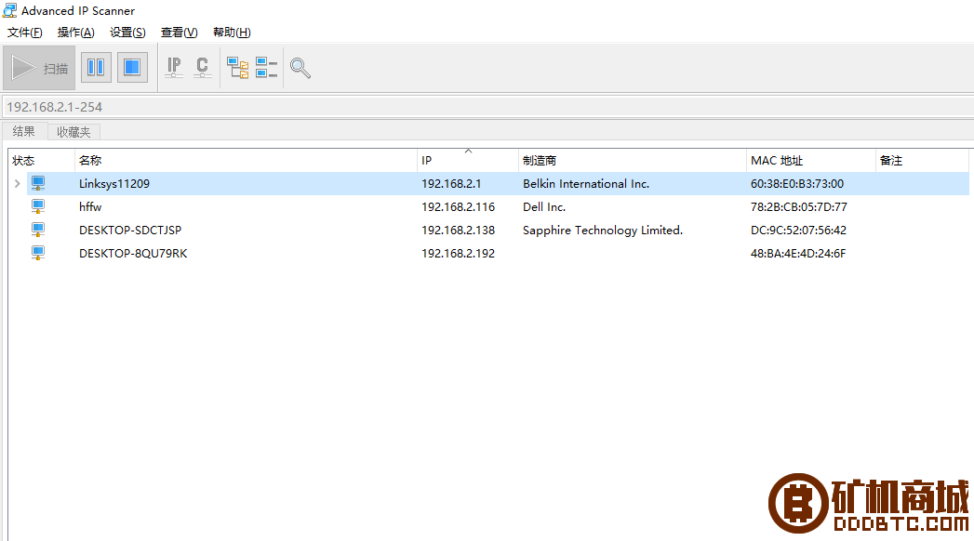The width and height of the screenshot is (974, 541).
Task: Click MAC address 48:BA:4E:4D:24:6F
Action: click(x=798, y=253)
